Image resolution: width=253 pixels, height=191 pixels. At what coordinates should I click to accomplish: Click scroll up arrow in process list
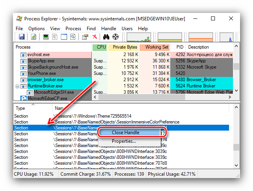click(x=236, y=46)
